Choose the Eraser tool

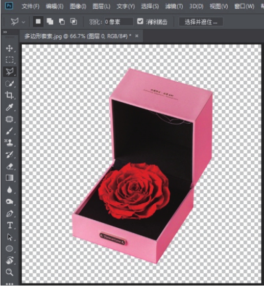10,166
